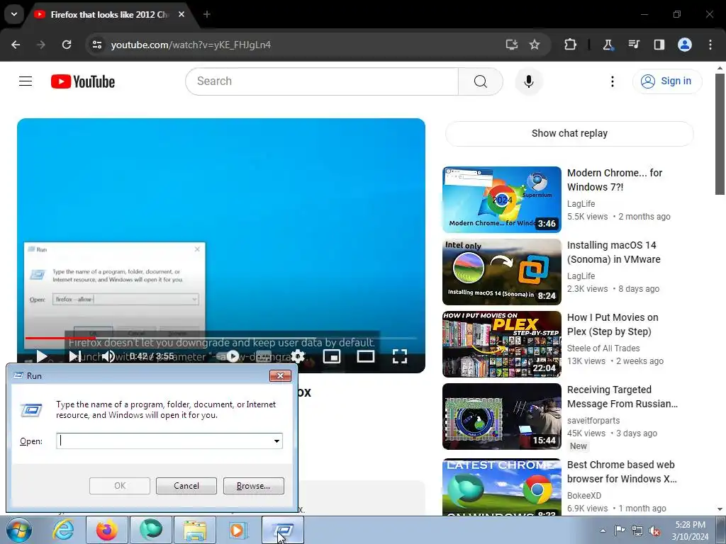Open Modern Chrome for Windows 7 thumbnail
This screenshot has width=726, height=544.
tap(502, 199)
